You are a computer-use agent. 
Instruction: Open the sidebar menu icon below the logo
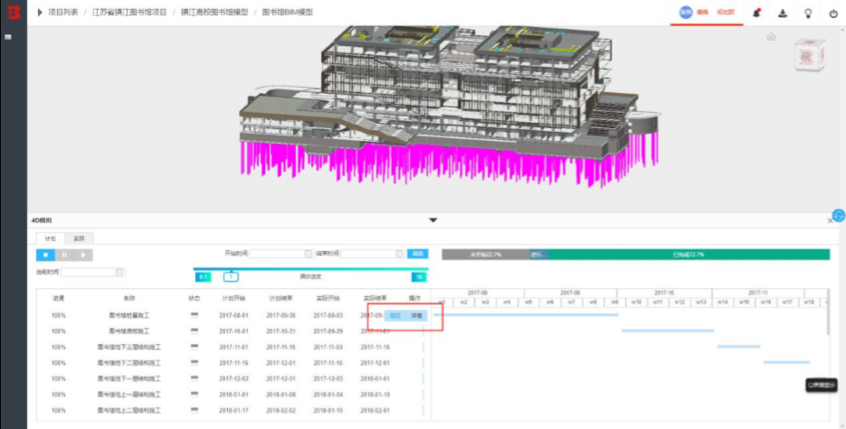pos(8,37)
